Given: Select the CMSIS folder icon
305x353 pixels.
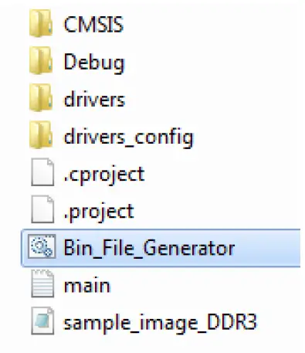Looking at the screenshot, I should point(41,23).
